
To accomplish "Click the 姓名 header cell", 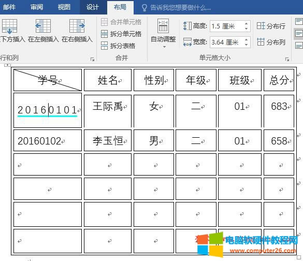I will (x=108, y=80).
